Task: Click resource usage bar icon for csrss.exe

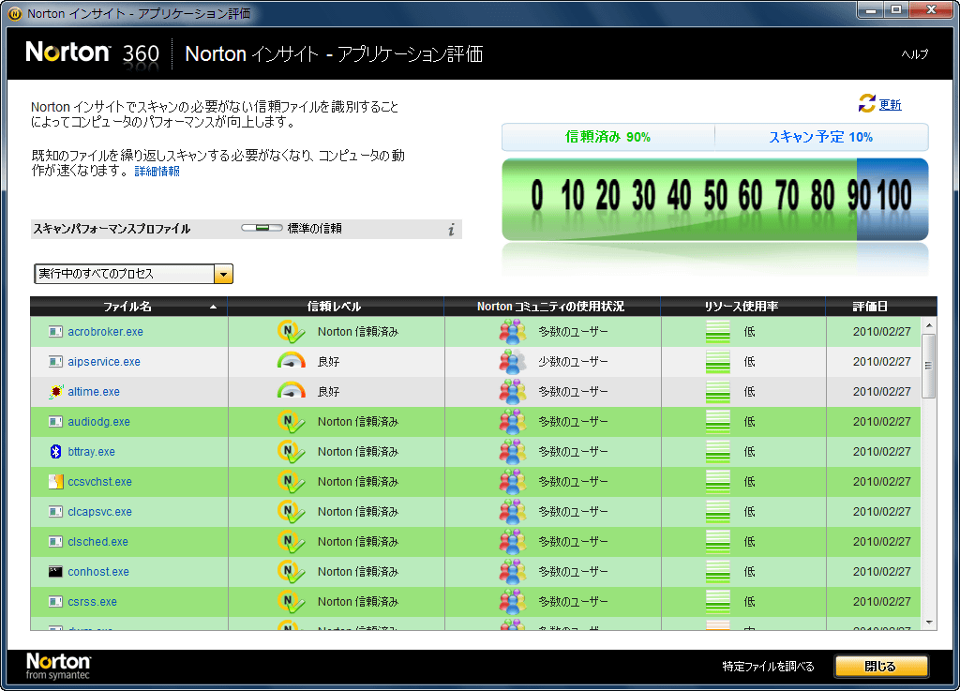Action: pyautogui.click(x=717, y=602)
